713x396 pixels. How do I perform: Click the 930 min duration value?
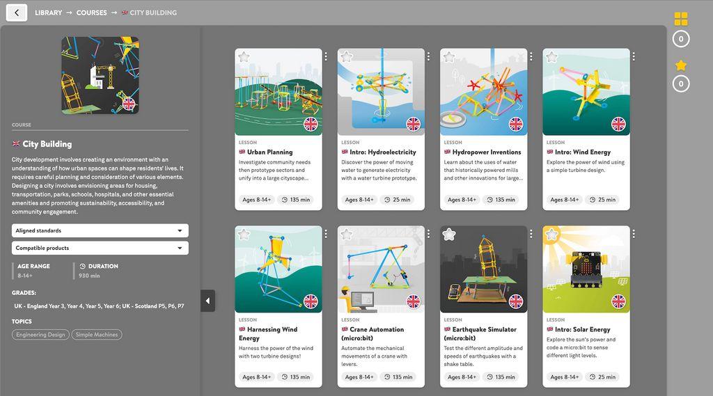tap(89, 276)
